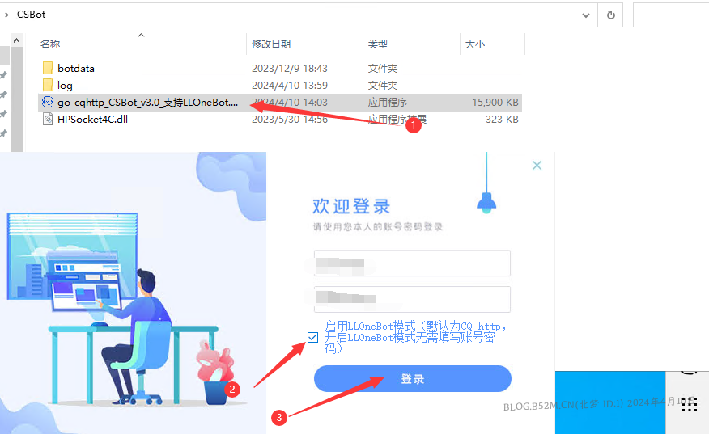
Task: Select the HPSocket4C.dll file icon
Action: click(48, 120)
